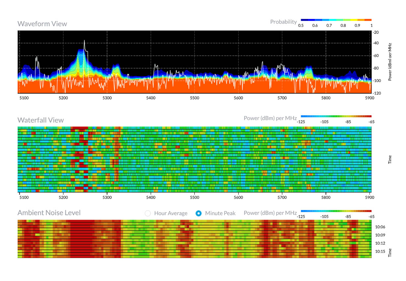The height and width of the screenshot is (281, 406).
Task: Click the Waterfall View spectrogram
Action: click(194, 160)
